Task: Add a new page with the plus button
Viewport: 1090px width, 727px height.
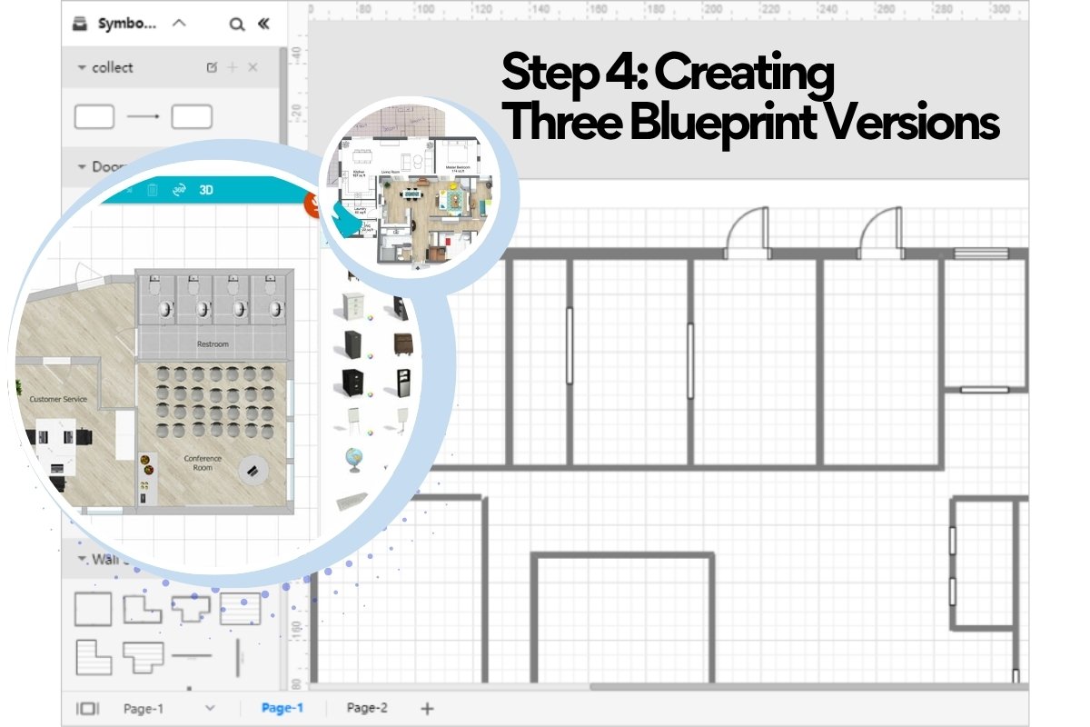Action: [425, 708]
